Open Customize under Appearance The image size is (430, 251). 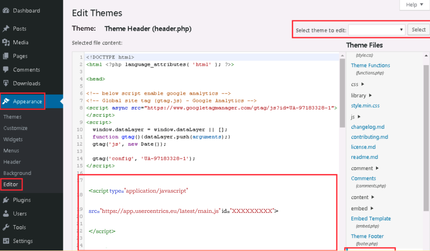pyautogui.click(x=15, y=128)
